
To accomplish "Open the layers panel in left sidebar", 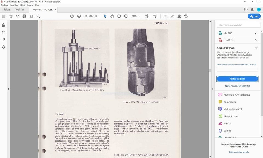I will pyautogui.click(x=4, y=47).
